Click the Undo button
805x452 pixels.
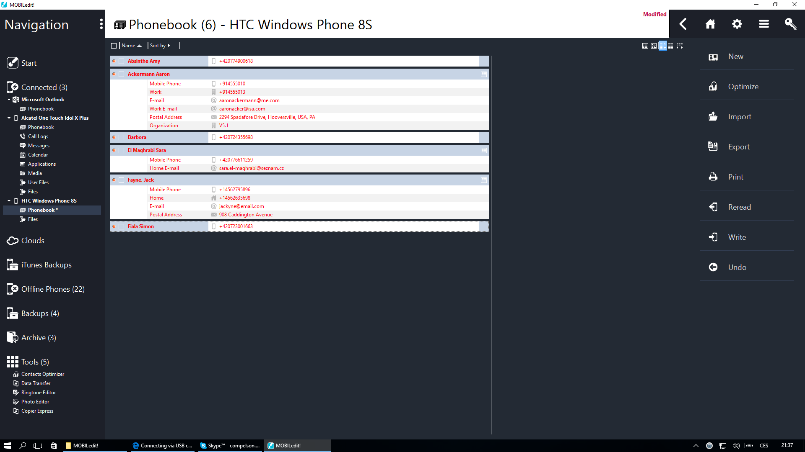click(737, 267)
